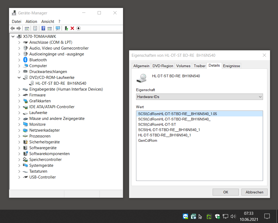
Task: Click the Show desktop strip beside notification center
Action: (x=277, y=216)
